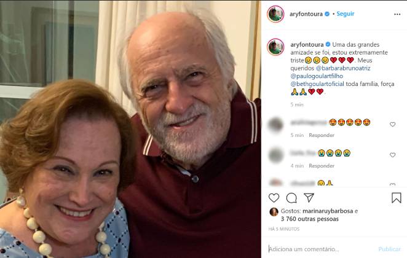Open aryfontoura's profile picture in the header
Viewport: 407px width, 258px height.
pyautogui.click(x=275, y=14)
